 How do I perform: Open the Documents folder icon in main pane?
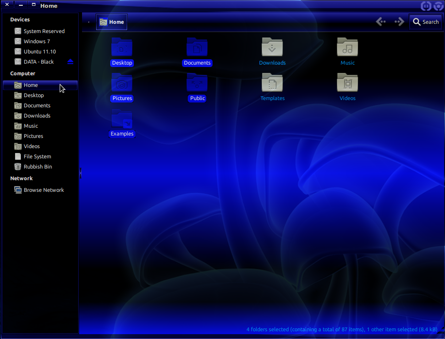[x=197, y=48]
